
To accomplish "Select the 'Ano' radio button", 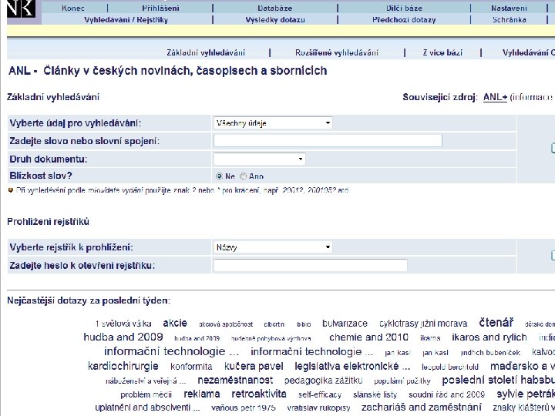I will pos(243,176).
